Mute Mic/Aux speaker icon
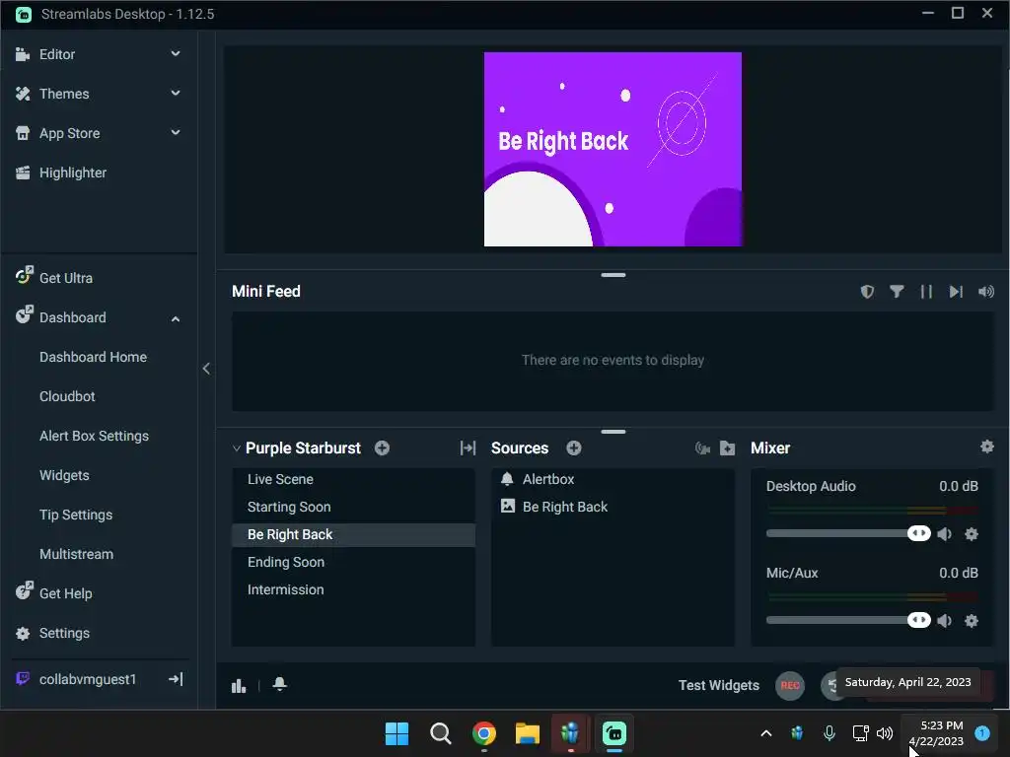 pos(944,621)
